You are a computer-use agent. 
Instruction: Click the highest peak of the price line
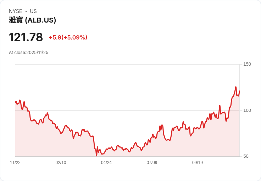[x=236, y=87]
